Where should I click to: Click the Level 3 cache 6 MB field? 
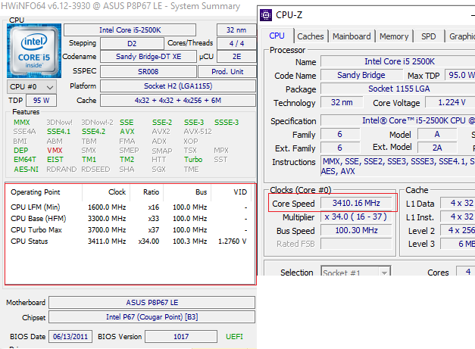tap(458, 244)
